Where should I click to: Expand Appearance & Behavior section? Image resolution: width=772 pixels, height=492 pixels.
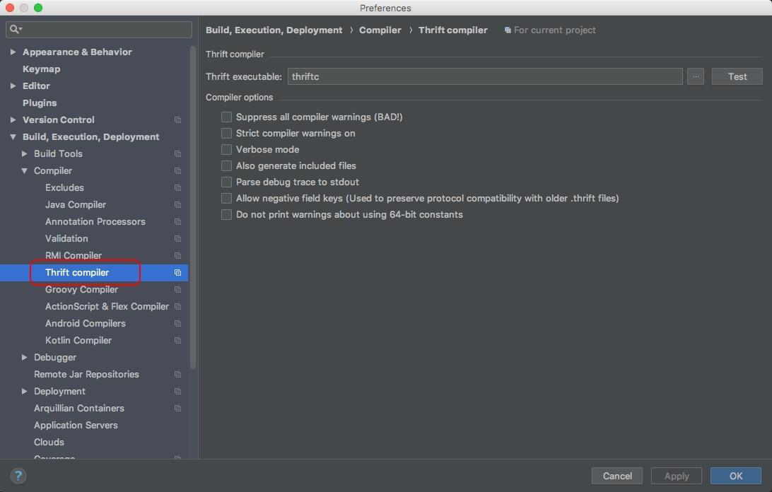pos(13,52)
